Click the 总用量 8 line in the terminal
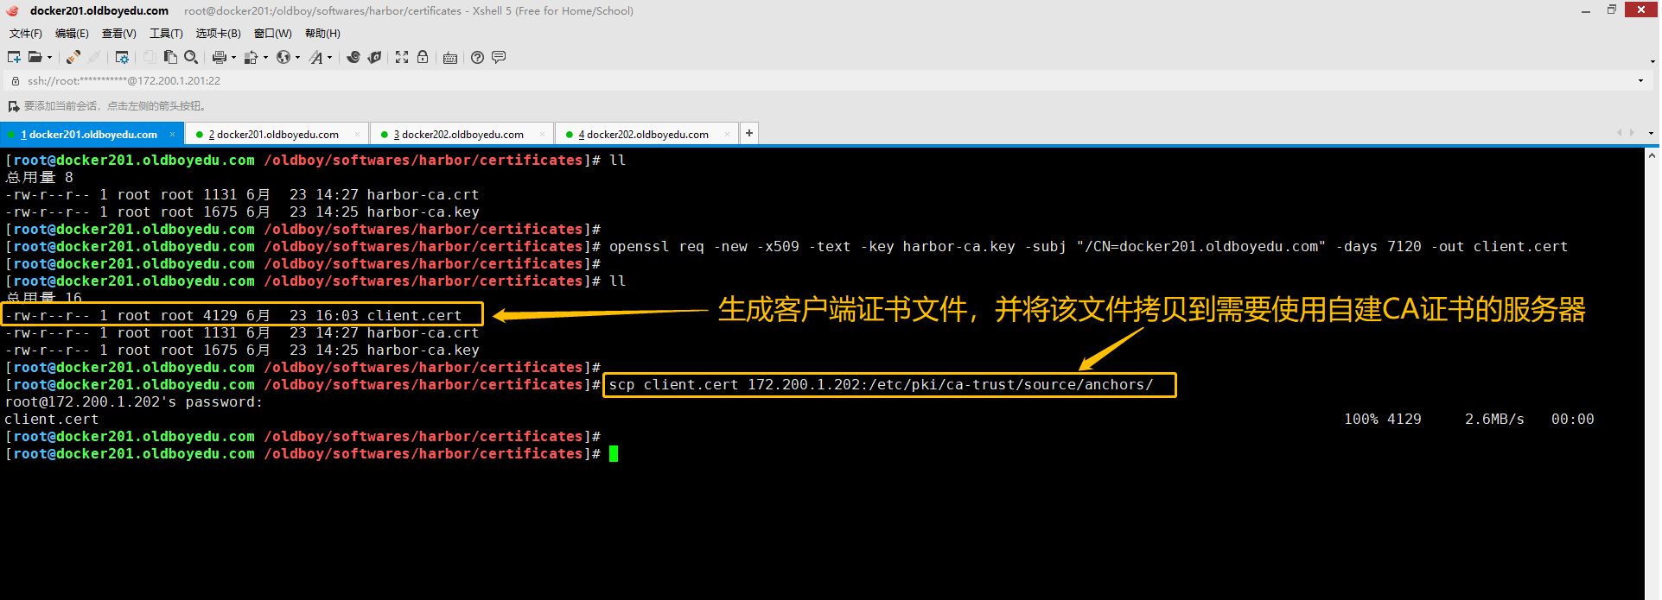The height and width of the screenshot is (600, 1662). pos(39,178)
